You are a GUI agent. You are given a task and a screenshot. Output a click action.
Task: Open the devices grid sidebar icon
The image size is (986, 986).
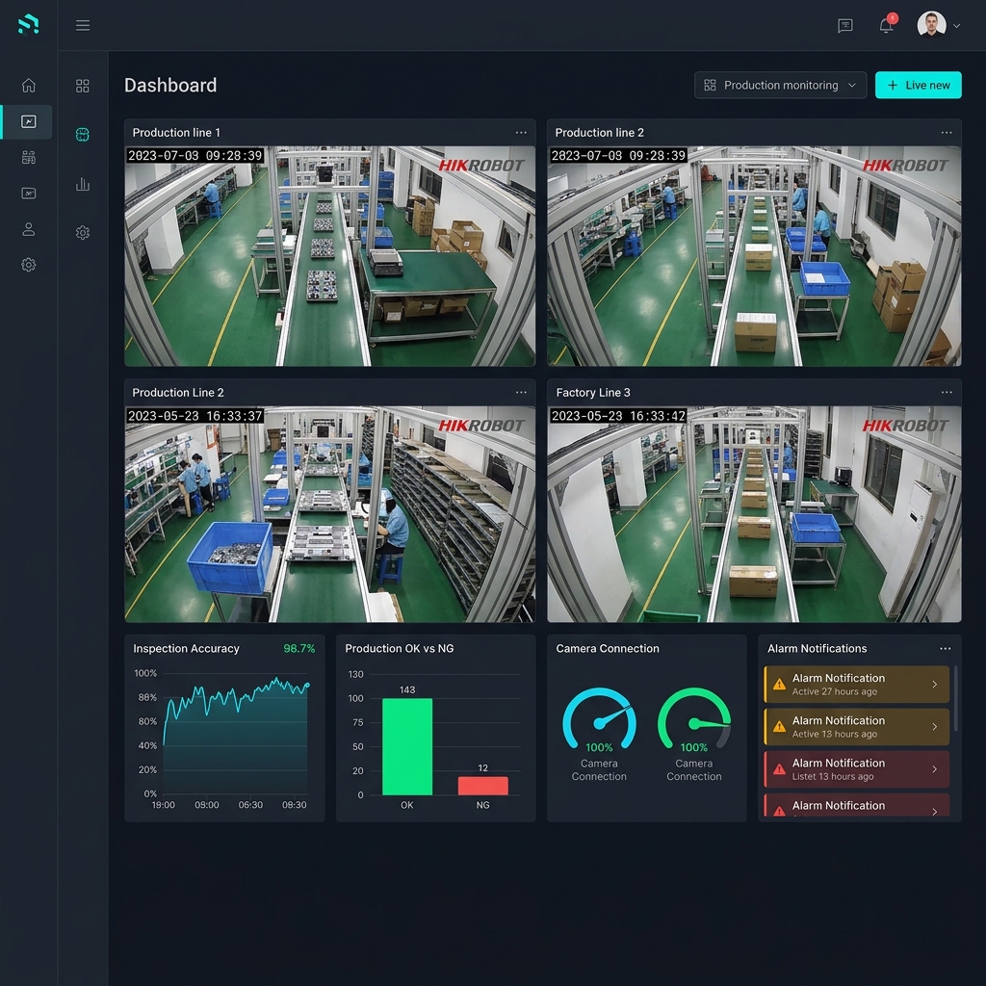pyautogui.click(x=28, y=157)
